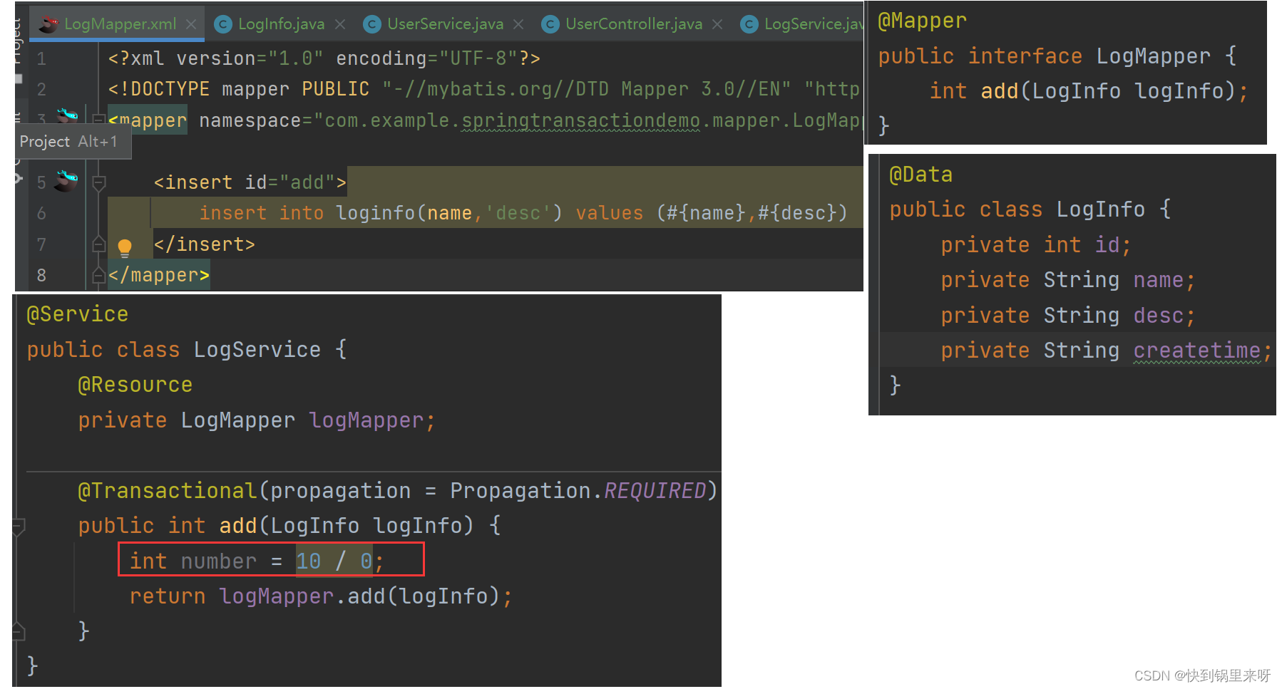1282x689 pixels.
Task: Click the 'private String name' field
Action: coord(1067,280)
